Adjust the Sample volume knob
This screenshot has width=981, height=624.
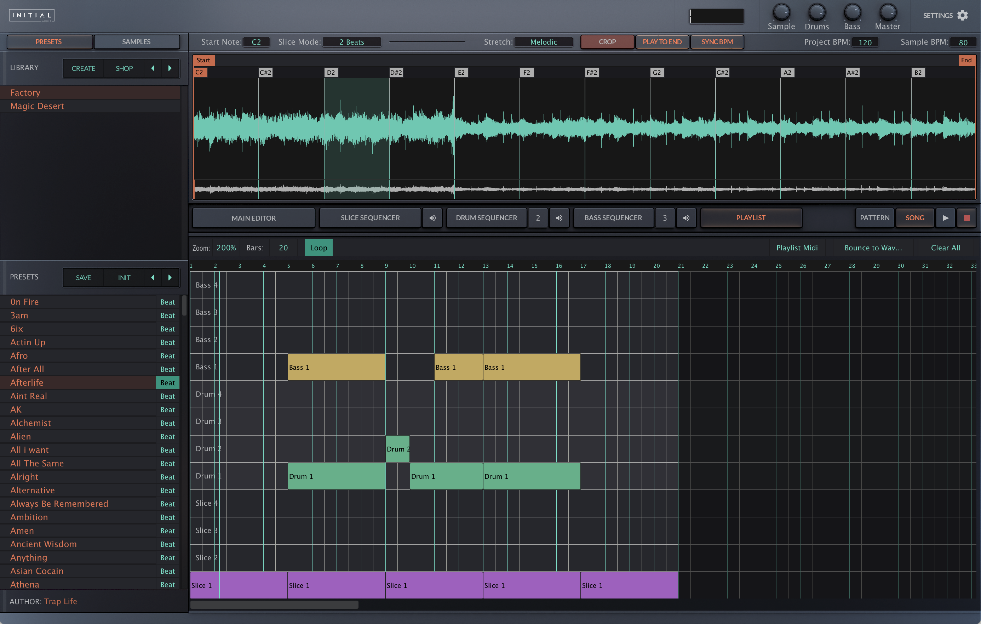coord(781,12)
